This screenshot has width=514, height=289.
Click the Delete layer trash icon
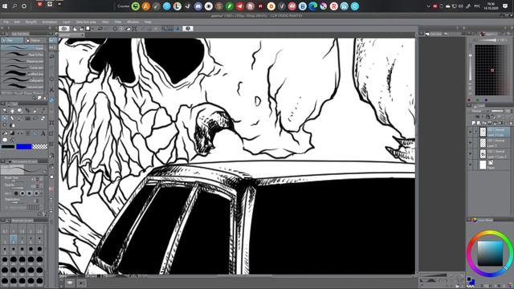(510, 123)
